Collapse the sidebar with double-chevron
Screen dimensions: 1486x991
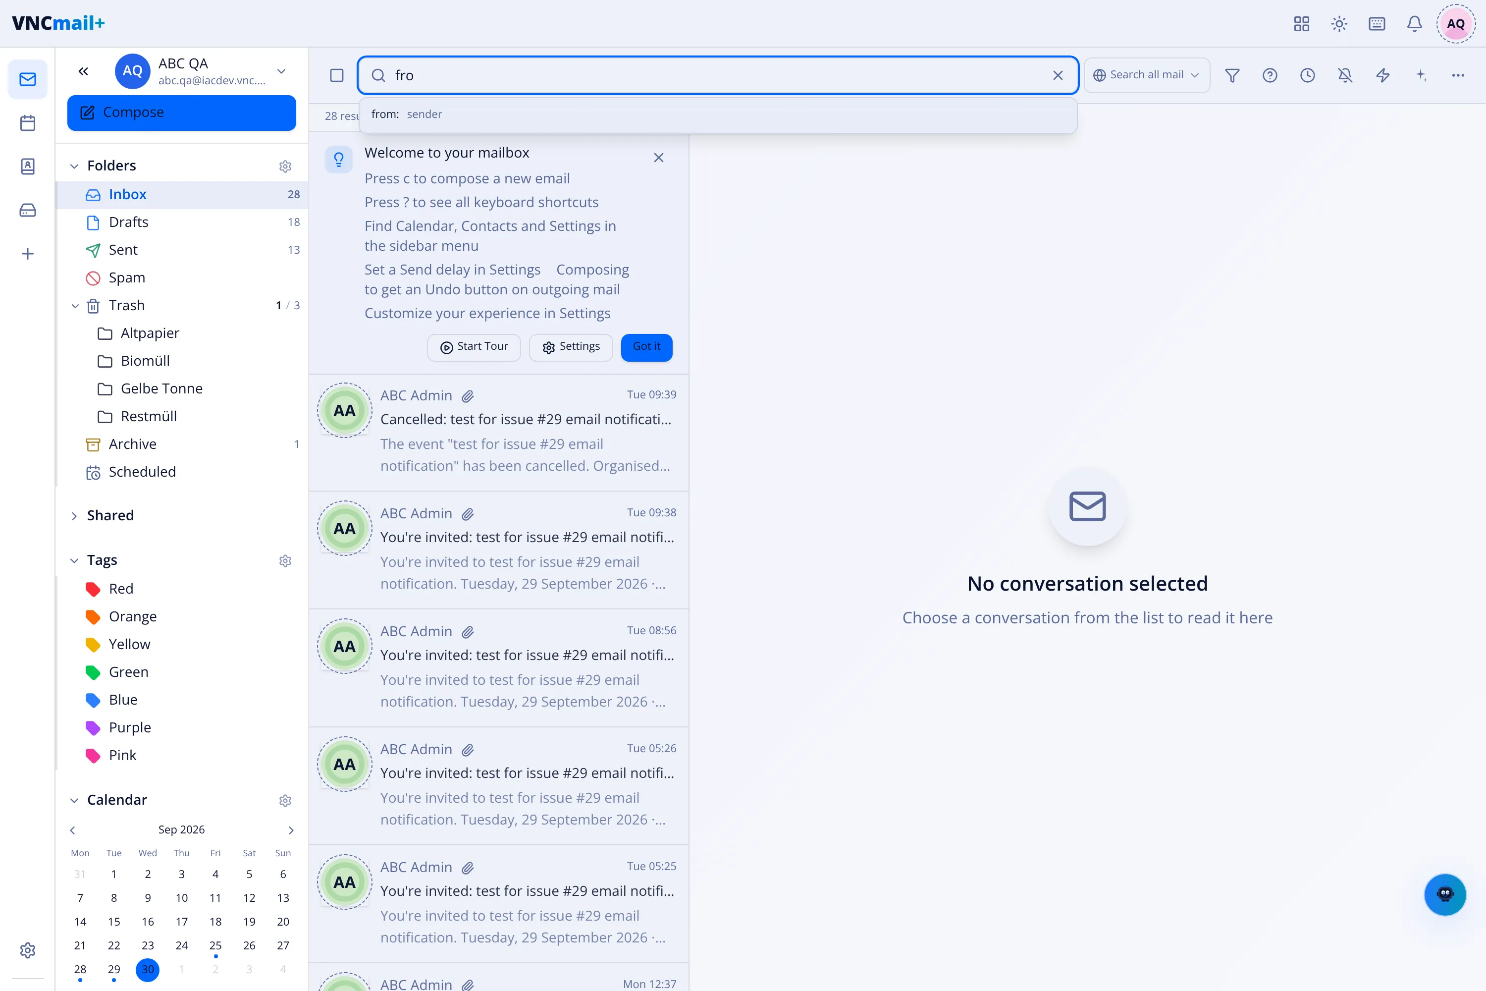coord(83,71)
